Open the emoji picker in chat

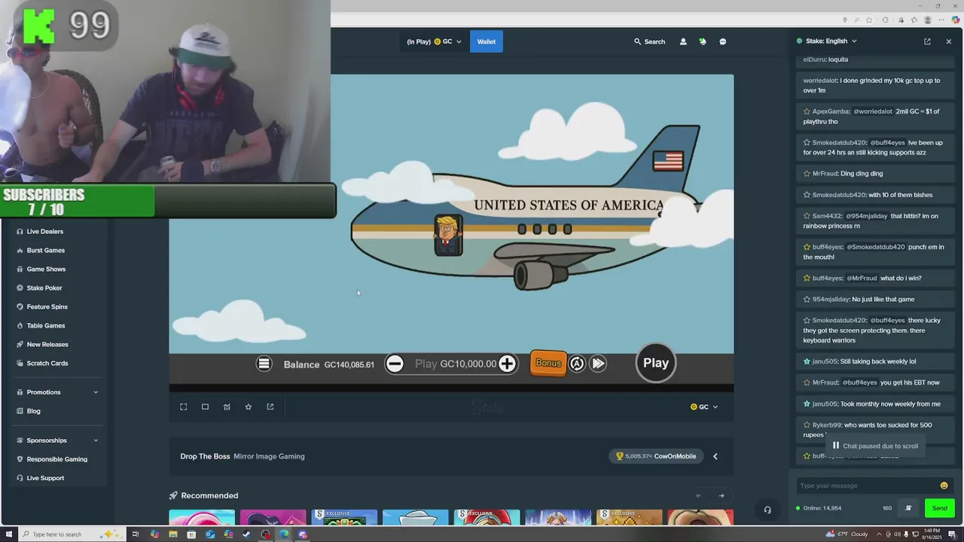pos(944,486)
